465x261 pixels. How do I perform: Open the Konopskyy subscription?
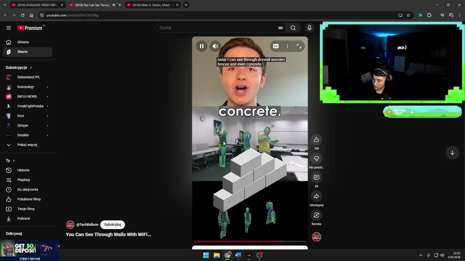[28, 87]
